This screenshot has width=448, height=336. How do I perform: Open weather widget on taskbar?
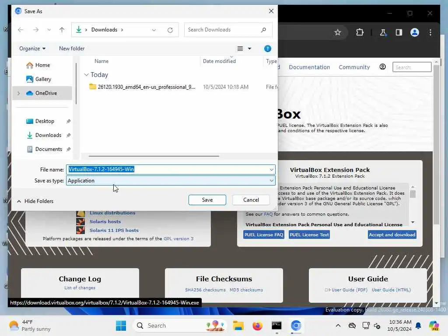coord(29,325)
